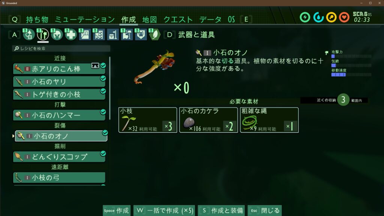Select the scaffold construction category icon
This screenshot has height=216, width=384.
coord(99,34)
